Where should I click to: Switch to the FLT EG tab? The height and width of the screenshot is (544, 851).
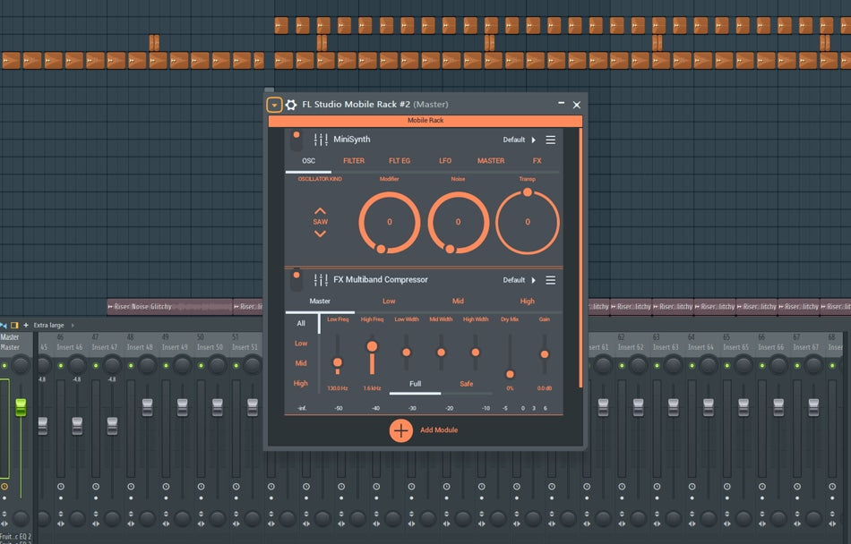tap(400, 161)
